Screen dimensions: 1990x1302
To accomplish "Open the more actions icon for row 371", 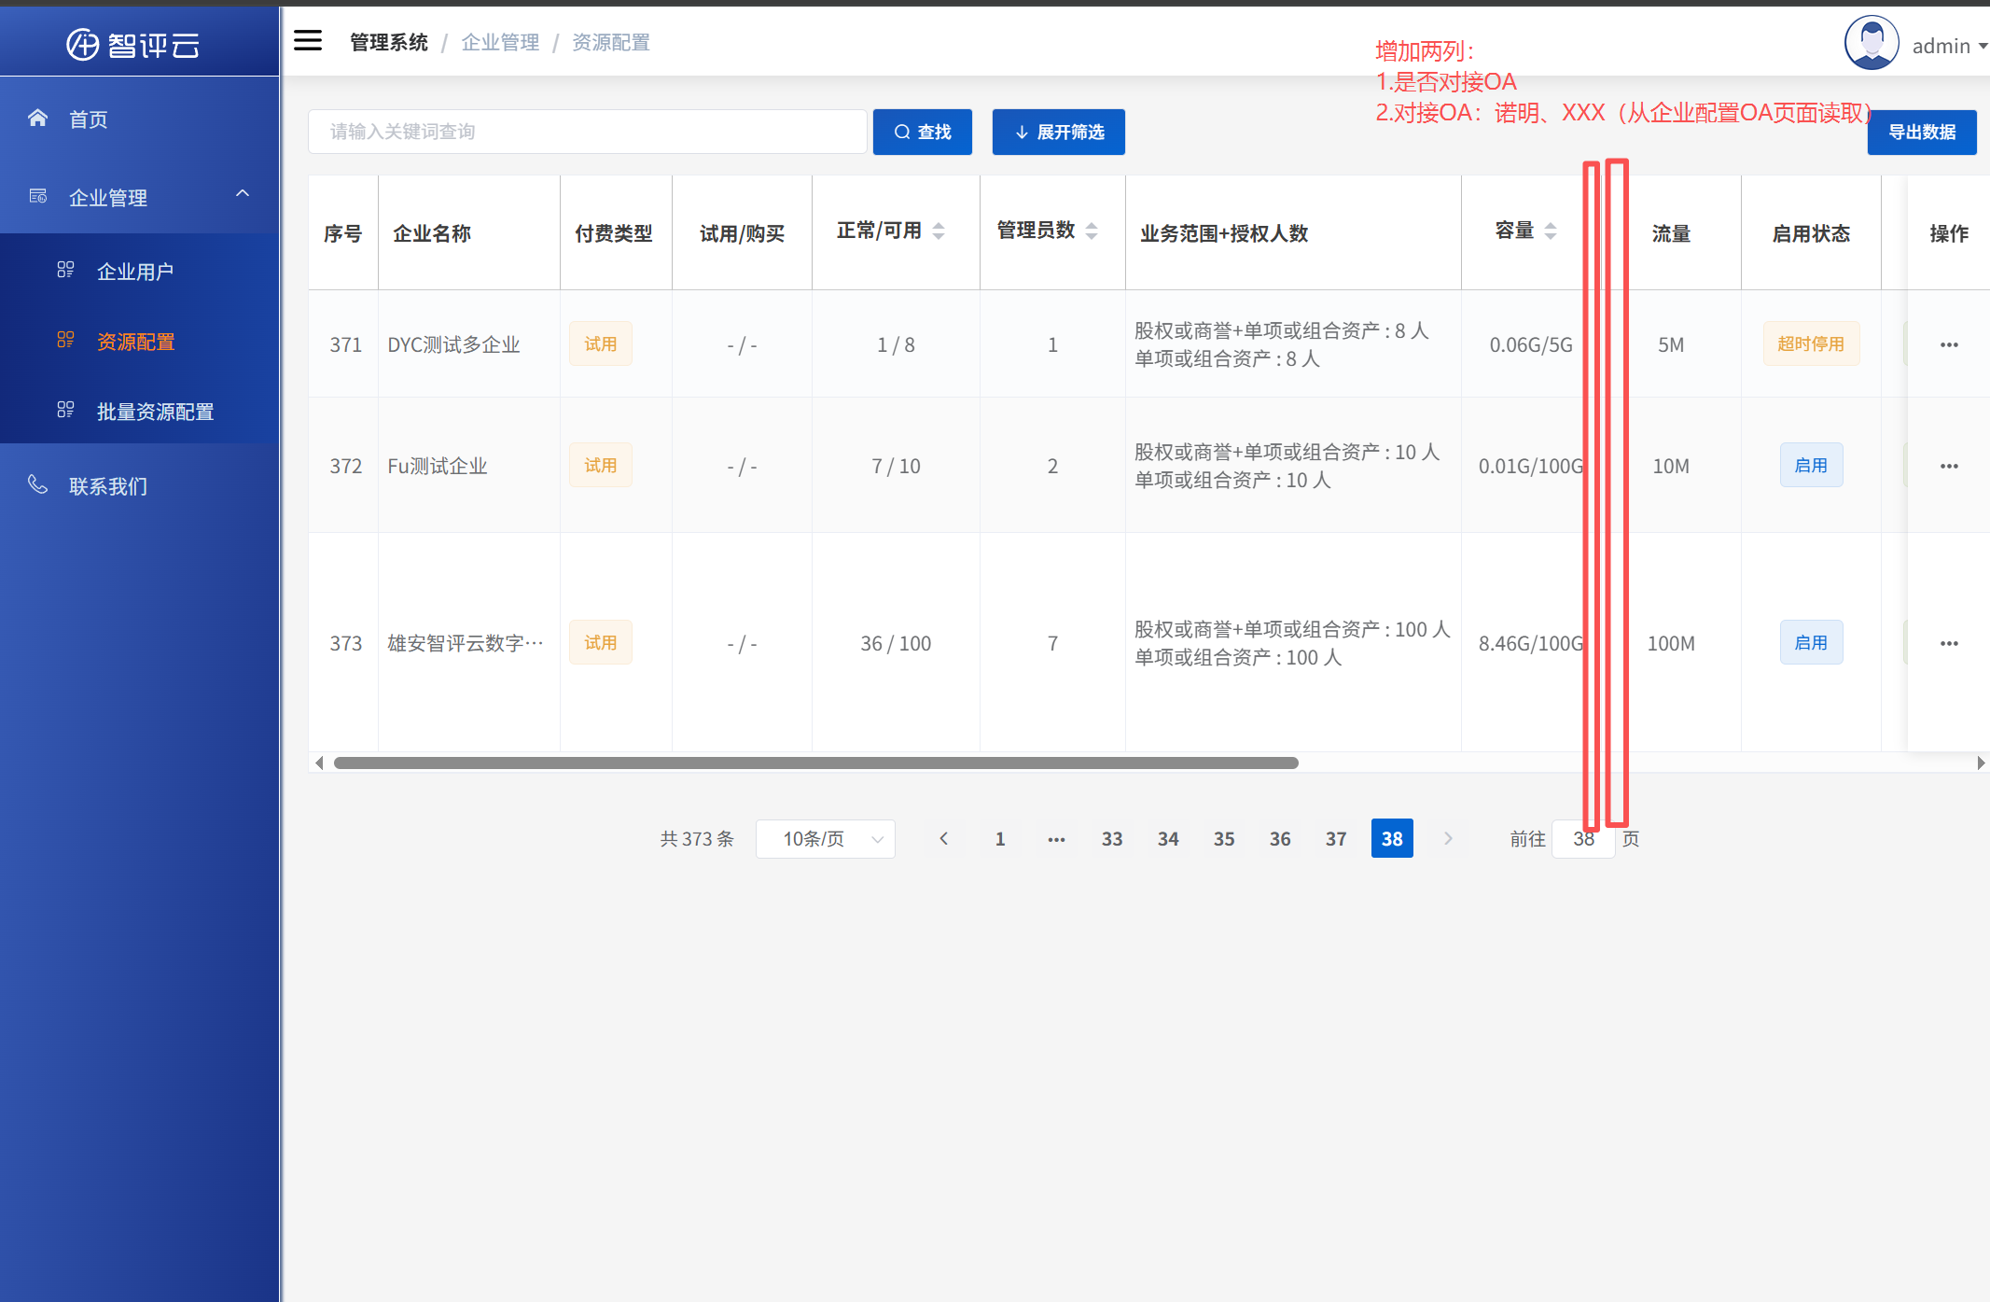I will (x=1949, y=345).
